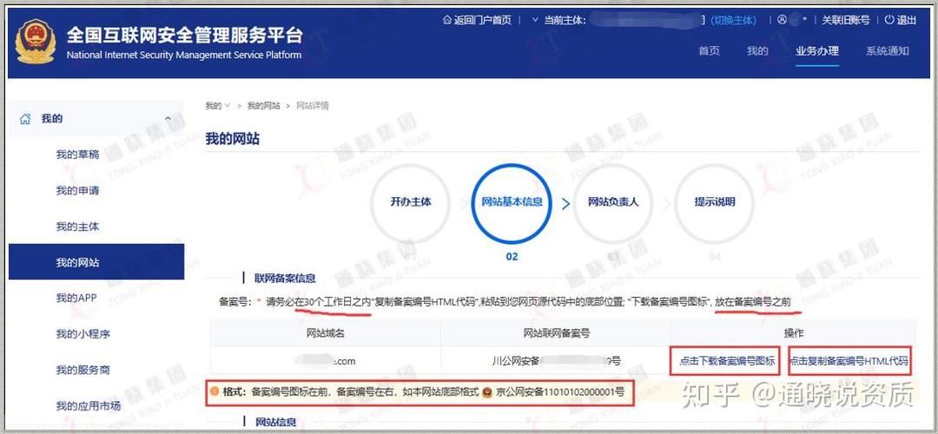Click sample number 京公网安备11010102000001号
Screen dimensions: 938x434
[560, 392]
